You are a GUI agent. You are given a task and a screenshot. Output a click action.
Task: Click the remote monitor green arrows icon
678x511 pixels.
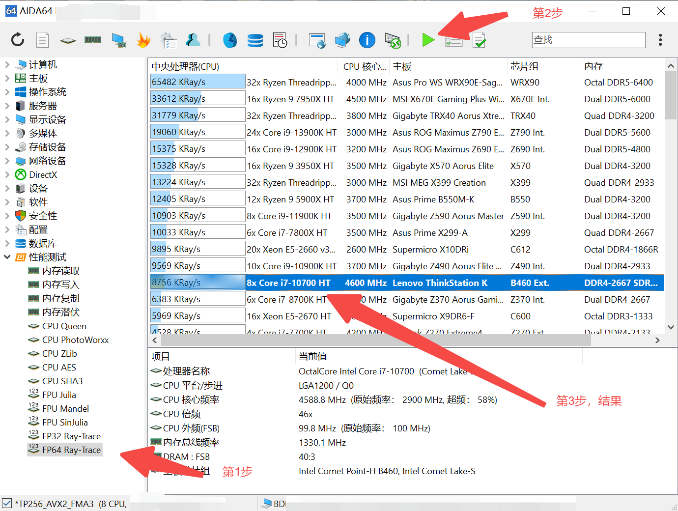pyautogui.click(x=393, y=40)
